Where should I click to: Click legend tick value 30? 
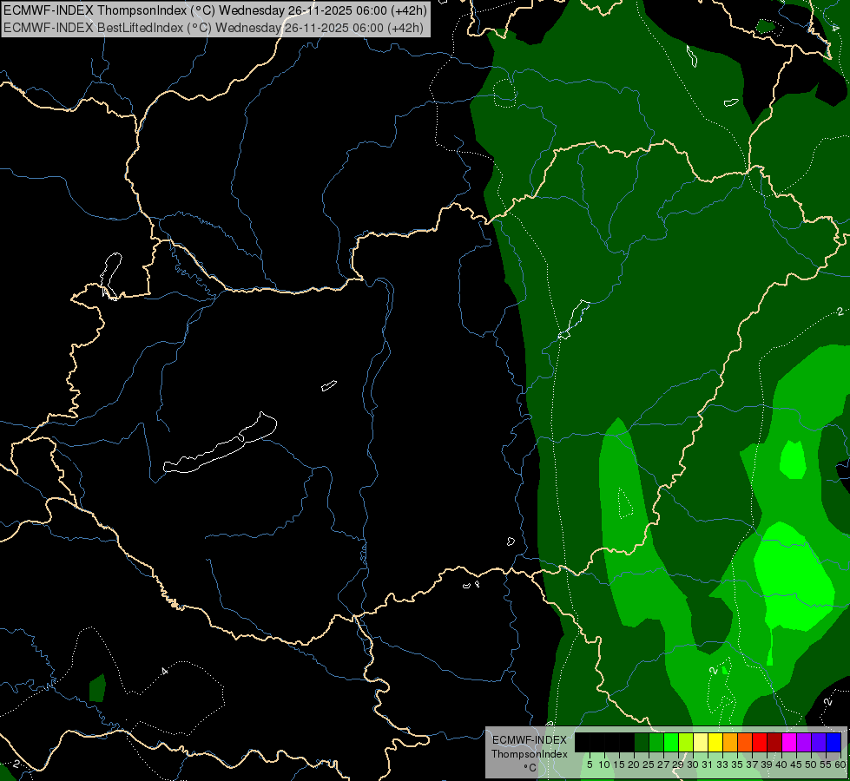point(693,765)
